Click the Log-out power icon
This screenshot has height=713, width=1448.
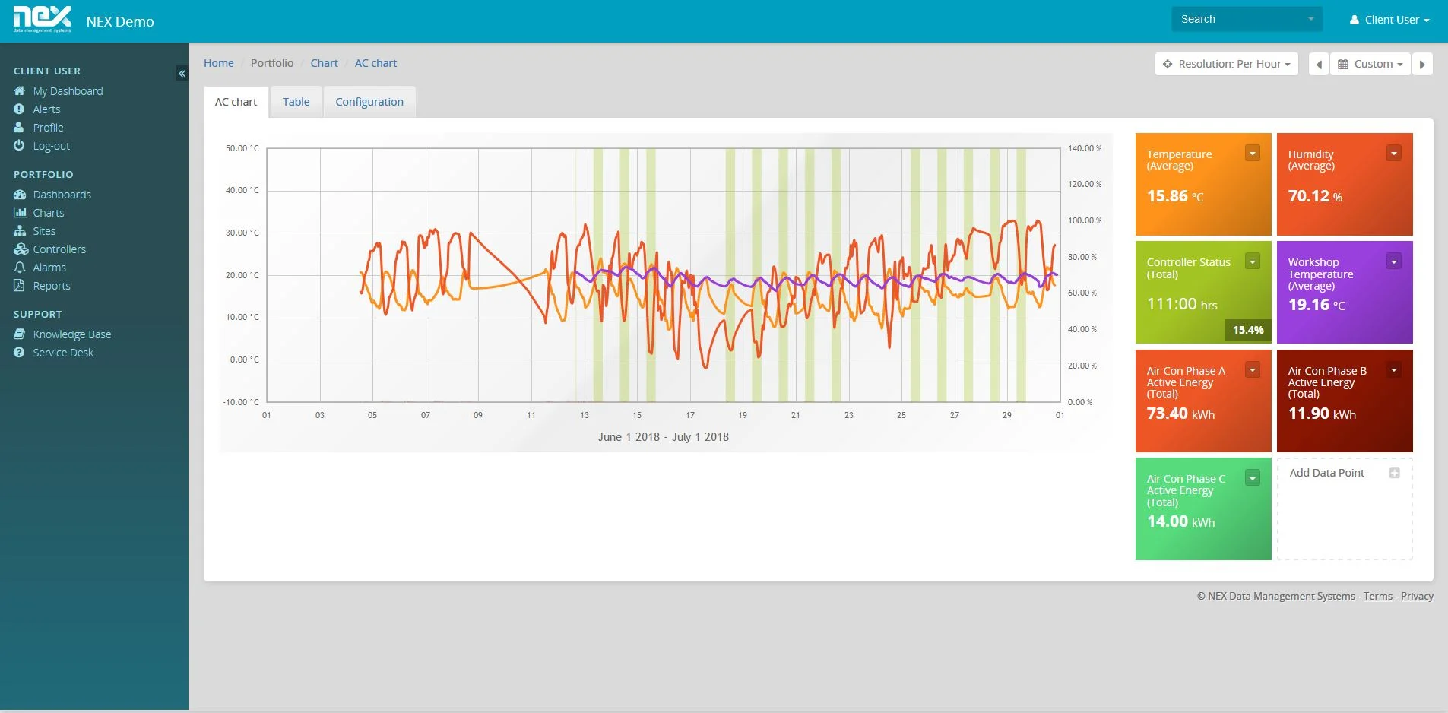tap(19, 145)
